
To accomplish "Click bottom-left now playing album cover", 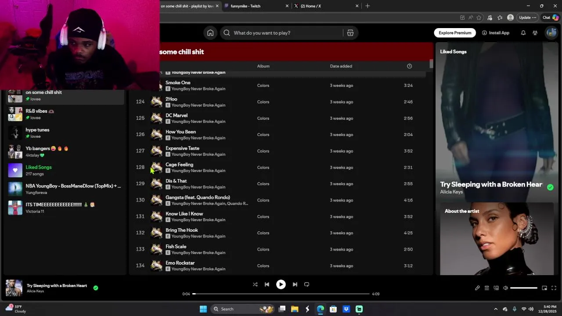I will click(14, 288).
